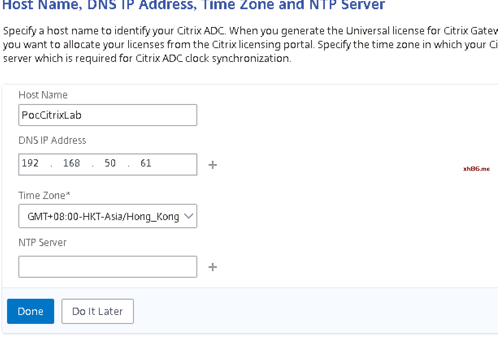Click the Done button
The height and width of the screenshot is (342, 498).
click(x=31, y=311)
